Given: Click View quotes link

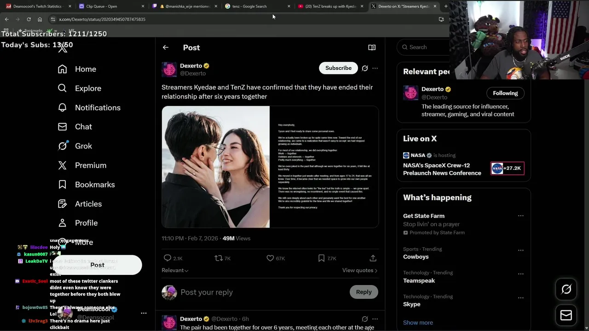Looking at the screenshot, I should [x=360, y=270].
